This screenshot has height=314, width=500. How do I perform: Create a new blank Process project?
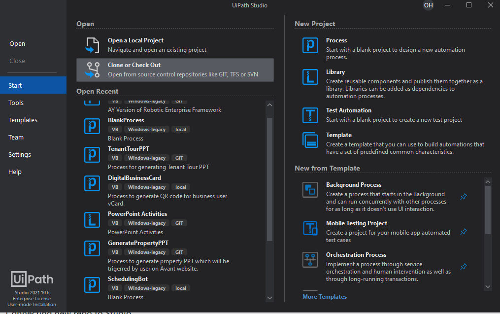[394, 48]
